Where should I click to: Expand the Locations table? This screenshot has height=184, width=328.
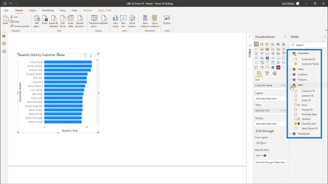point(290,74)
